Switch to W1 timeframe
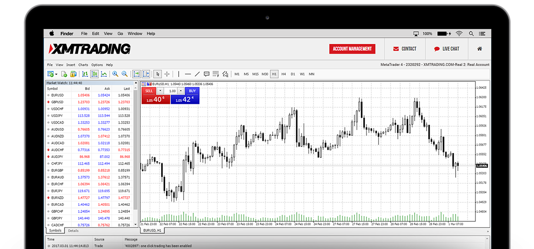534x249 pixels. (302, 74)
